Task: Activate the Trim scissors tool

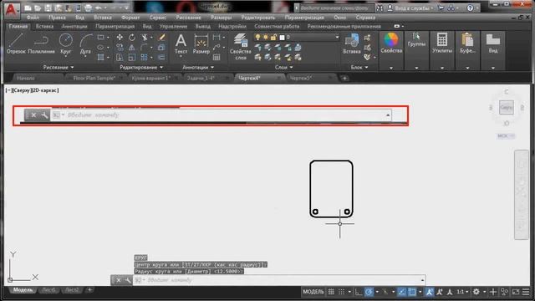Action: coord(145,37)
